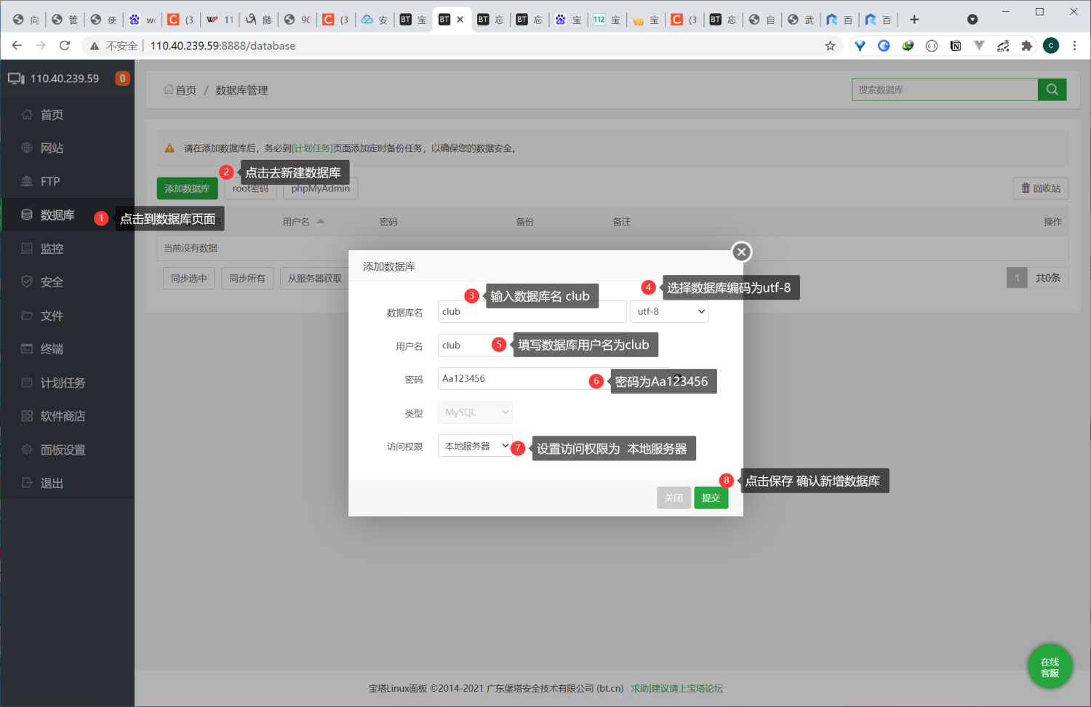This screenshot has width=1091, height=707.
Task: Click pagination page 1 button
Action: pos(1017,278)
